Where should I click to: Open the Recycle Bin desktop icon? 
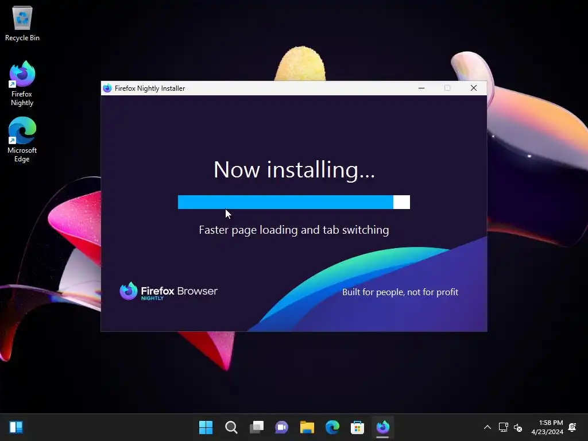[22, 24]
